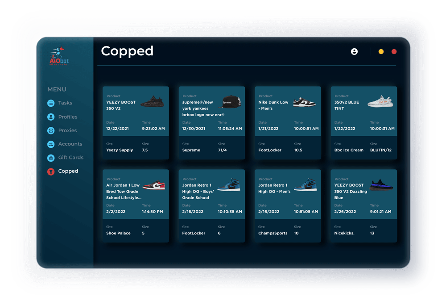Click the Profiles person icon

(51, 117)
